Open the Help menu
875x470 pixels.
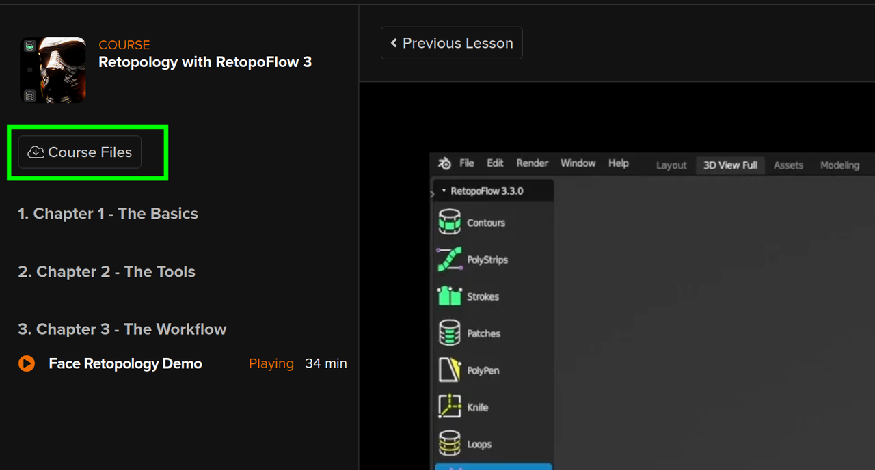pyautogui.click(x=618, y=163)
